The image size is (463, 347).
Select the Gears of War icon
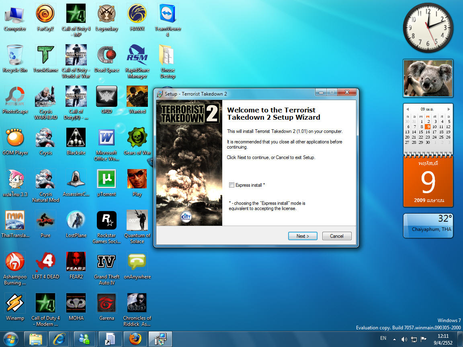pyautogui.click(x=137, y=141)
